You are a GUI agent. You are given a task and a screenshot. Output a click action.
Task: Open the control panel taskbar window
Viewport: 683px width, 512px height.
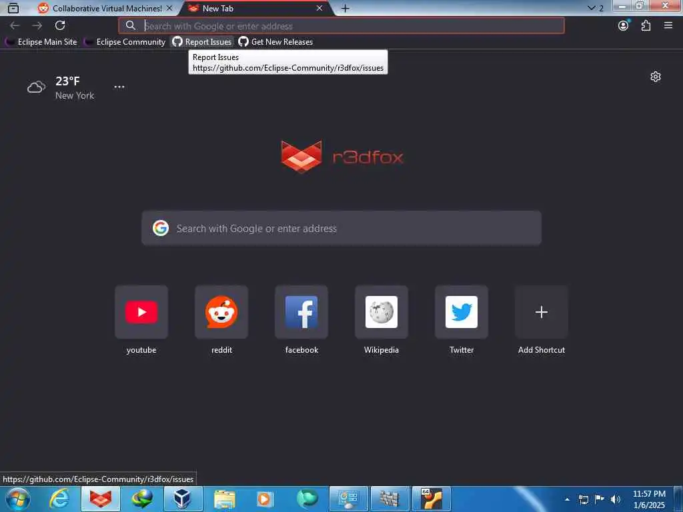pyautogui.click(x=348, y=499)
